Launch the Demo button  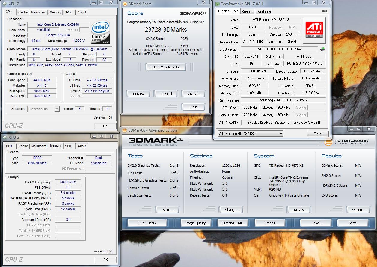point(316,223)
